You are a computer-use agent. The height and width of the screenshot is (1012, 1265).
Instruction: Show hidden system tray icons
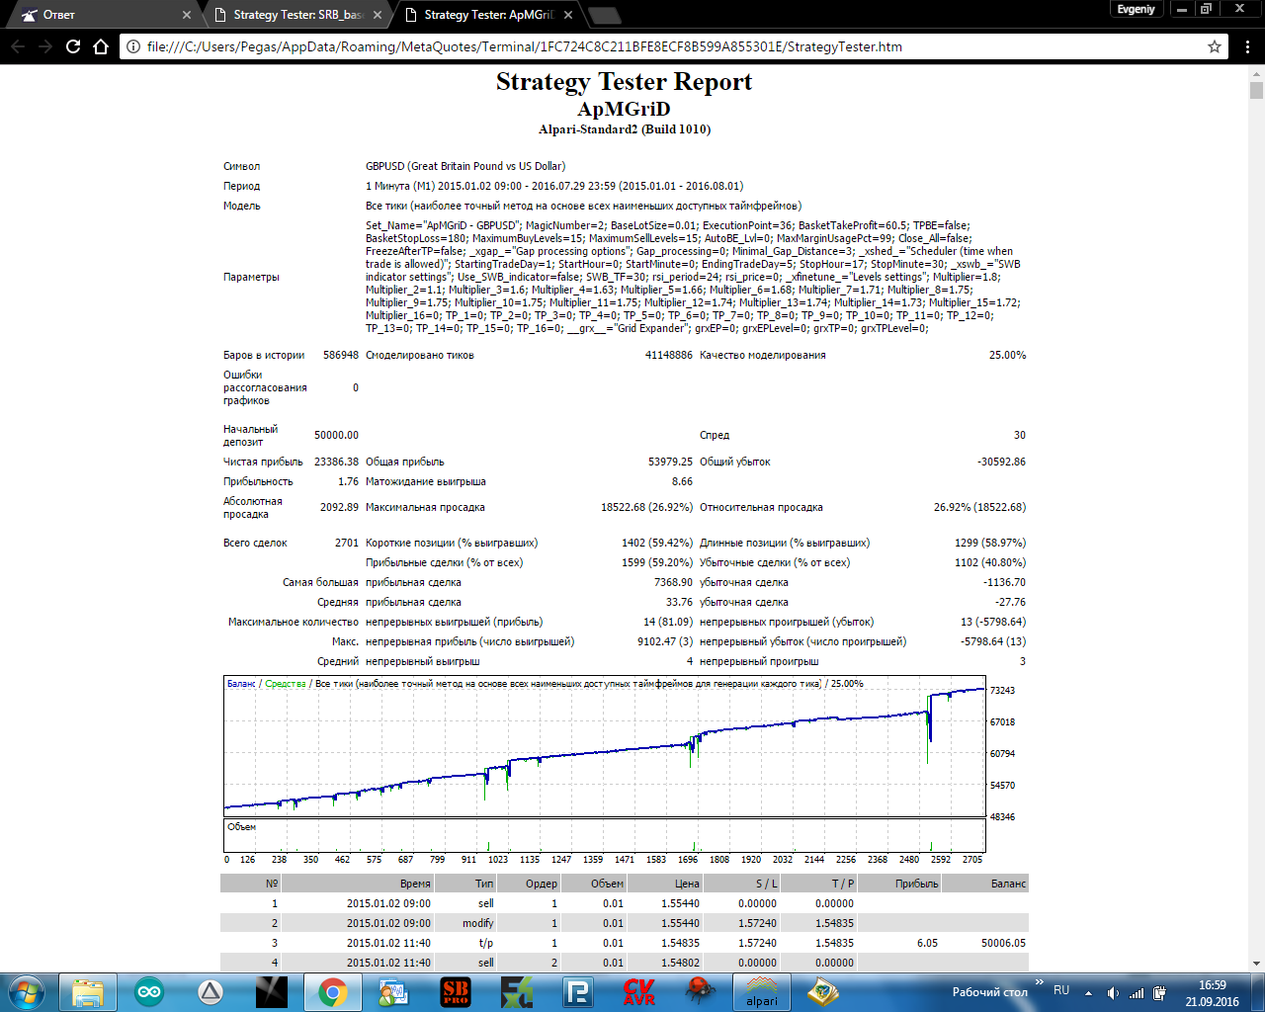tap(1089, 993)
